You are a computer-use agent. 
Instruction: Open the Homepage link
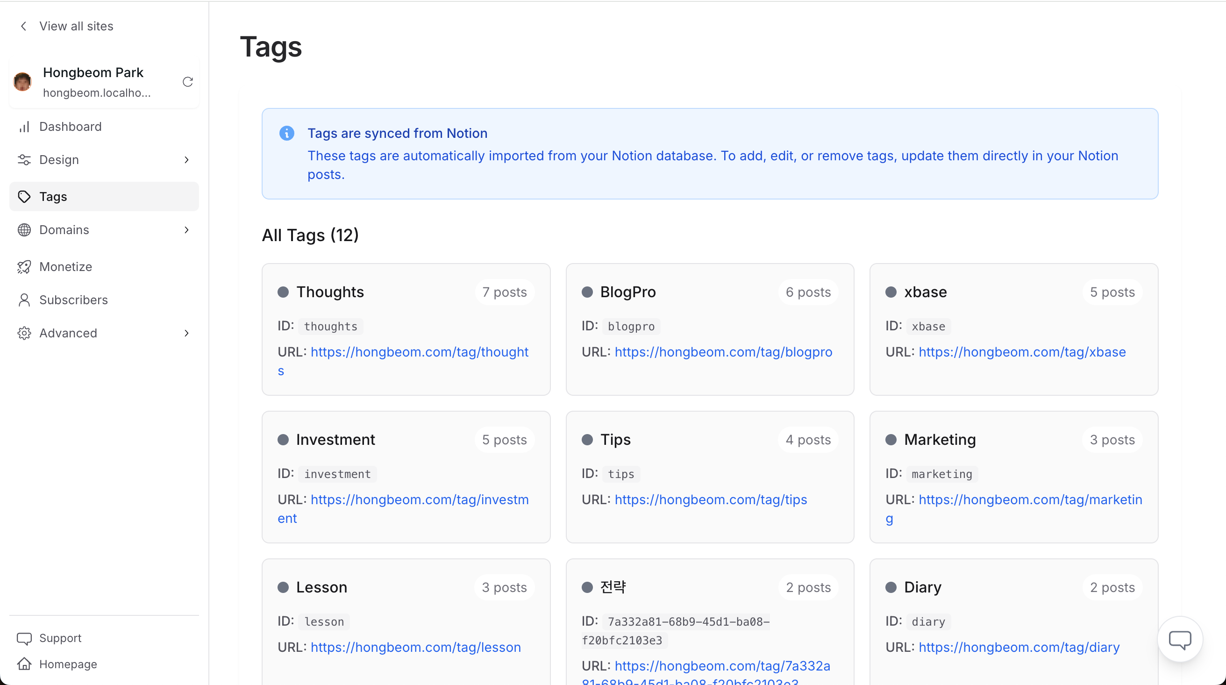click(68, 664)
